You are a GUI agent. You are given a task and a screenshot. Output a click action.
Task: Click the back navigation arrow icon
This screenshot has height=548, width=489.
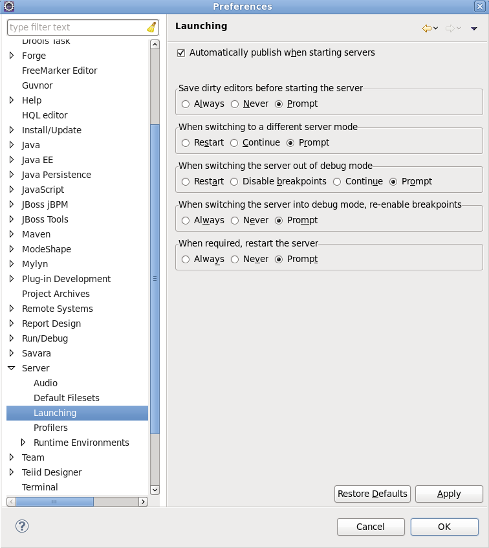[x=426, y=28]
